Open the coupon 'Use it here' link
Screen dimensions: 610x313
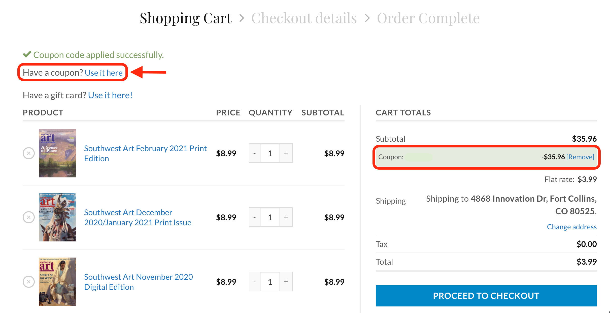[x=104, y=73]
